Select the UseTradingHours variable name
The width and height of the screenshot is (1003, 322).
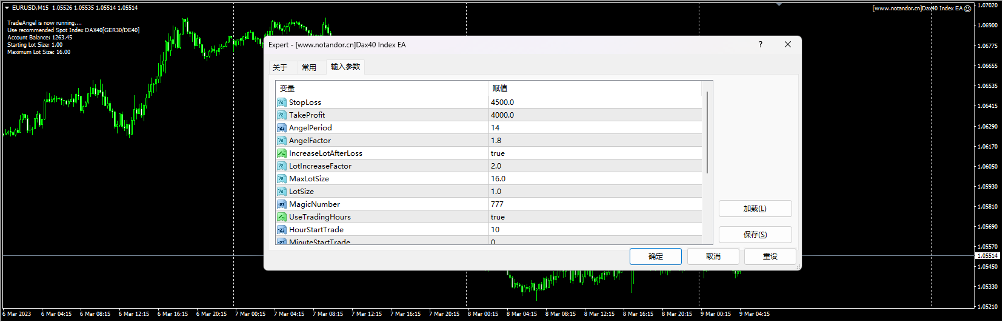point(320,217)
